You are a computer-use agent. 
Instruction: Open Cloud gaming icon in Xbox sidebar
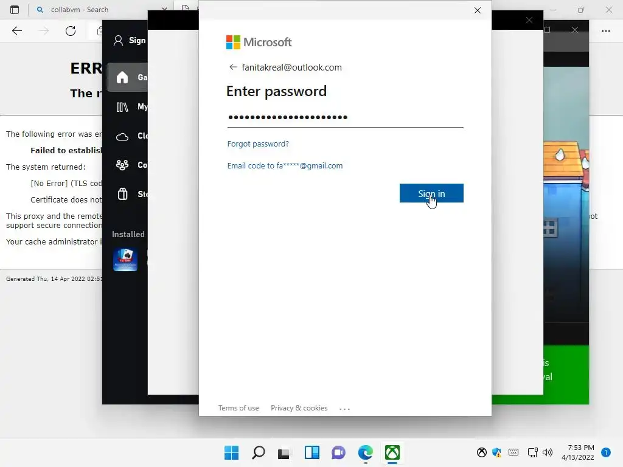click(x=122, y=136)
